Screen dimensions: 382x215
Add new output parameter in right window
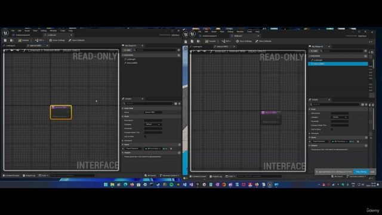tap(366, 146)
